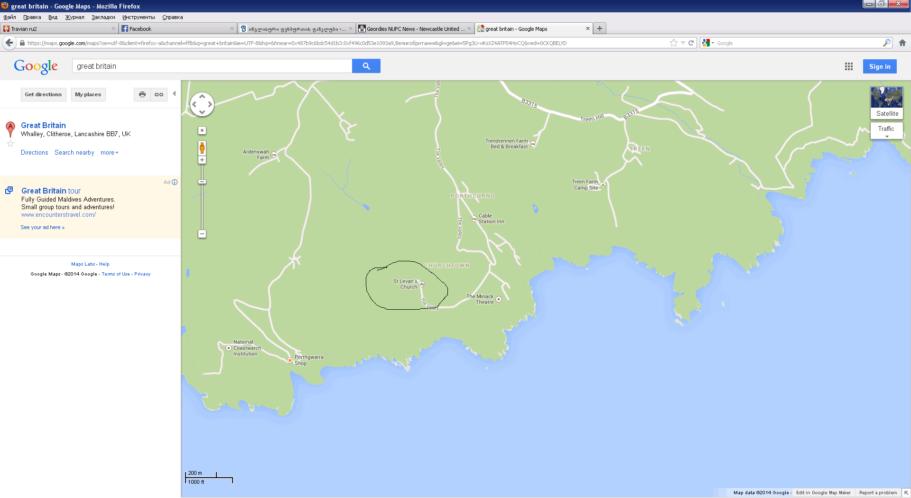Open the Google apps grid
This screenshot has height=498, width=911.
pos(848,66)
